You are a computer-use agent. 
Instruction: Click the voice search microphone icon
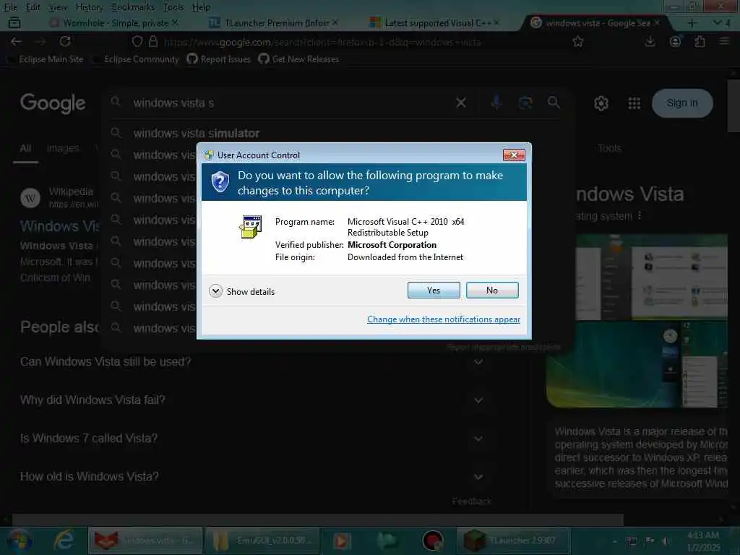pyautogui.click(x=496, y=103)
